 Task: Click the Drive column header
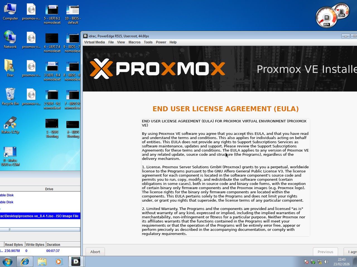tap(49, 189)
